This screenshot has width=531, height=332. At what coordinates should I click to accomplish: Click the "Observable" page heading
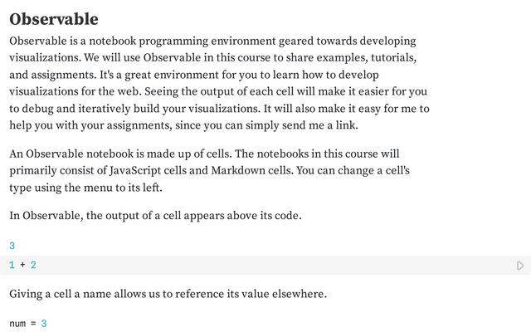[54, 19]
